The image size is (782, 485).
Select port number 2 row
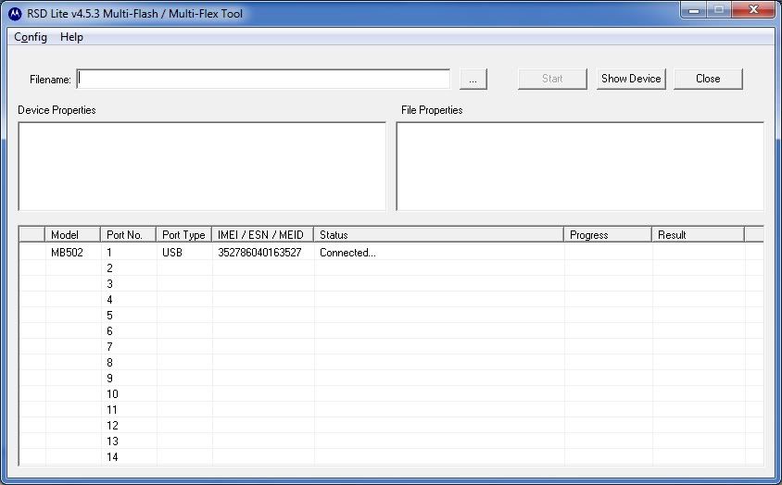tap(392, 268)
